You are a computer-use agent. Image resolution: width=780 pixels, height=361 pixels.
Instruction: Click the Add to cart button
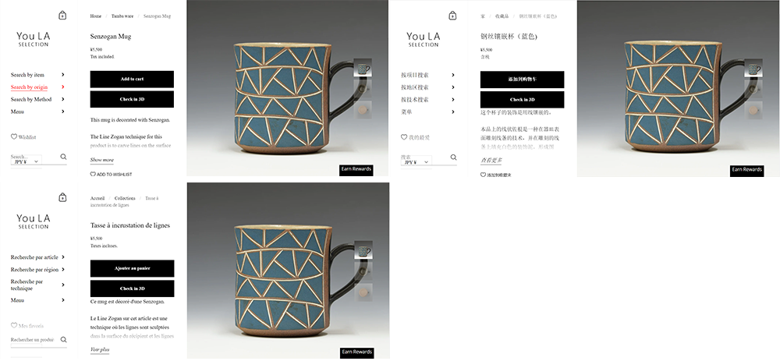(132, 79)
